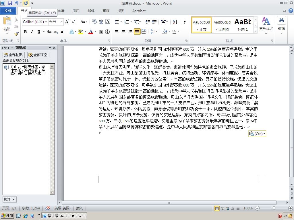The image size is (294, 220).
Task: Click the Clear All (全部清空) button
Action: tap(38, 55)
